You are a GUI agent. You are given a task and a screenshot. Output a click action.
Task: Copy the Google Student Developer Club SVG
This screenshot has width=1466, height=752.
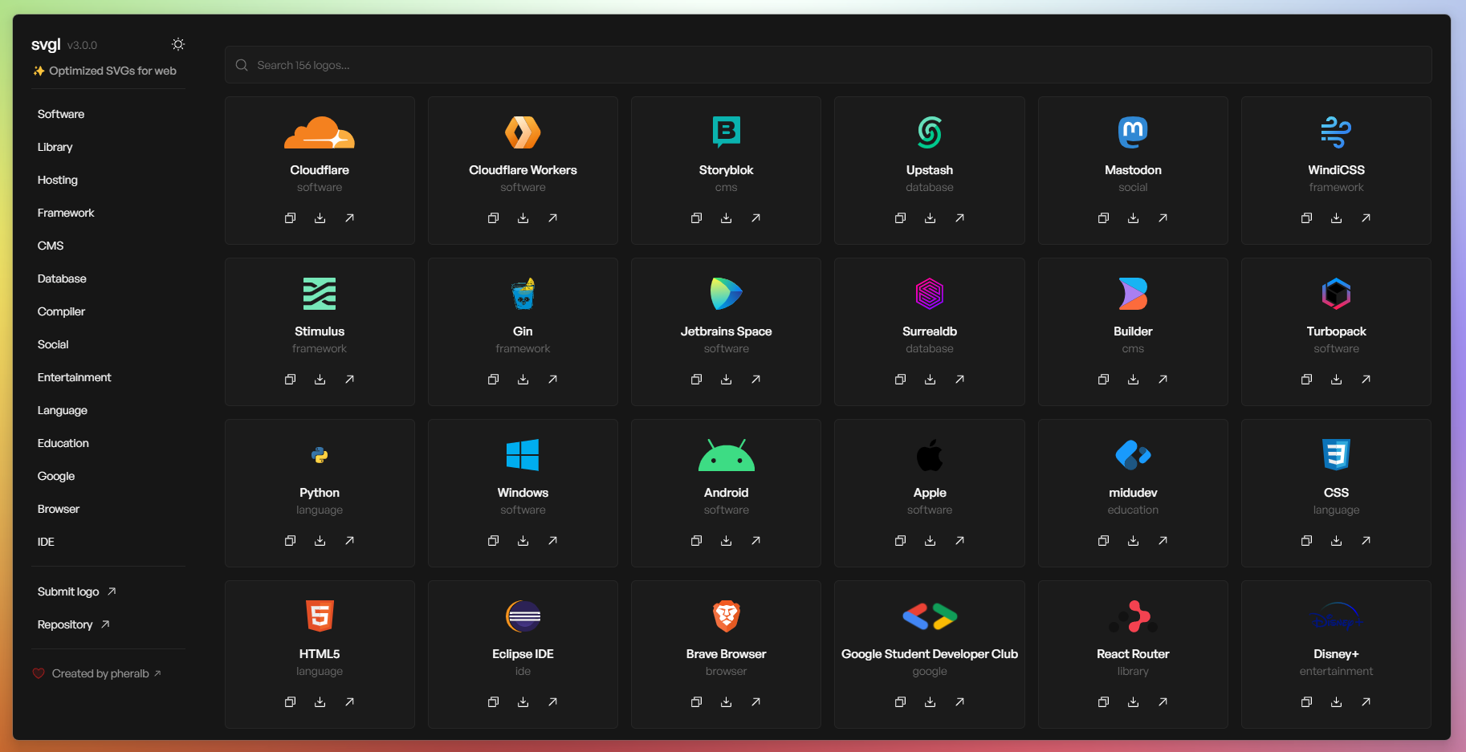tap(900, 702)
